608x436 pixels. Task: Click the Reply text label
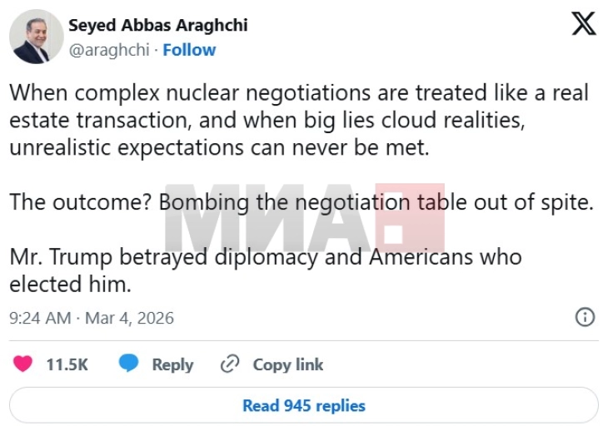coord(172,364)
